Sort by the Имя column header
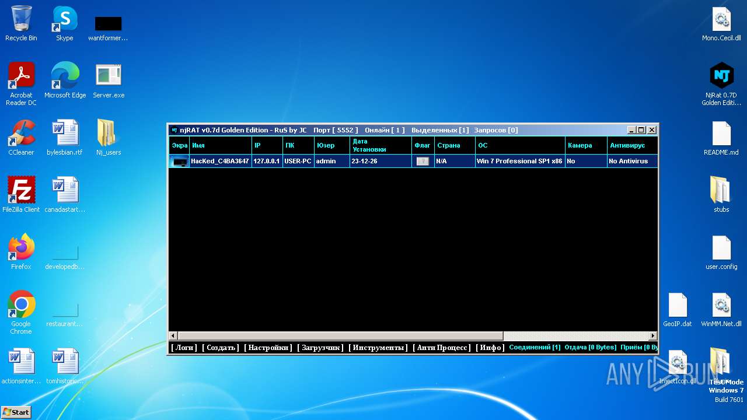The image size is (747, 420). [x=221, y=145]
